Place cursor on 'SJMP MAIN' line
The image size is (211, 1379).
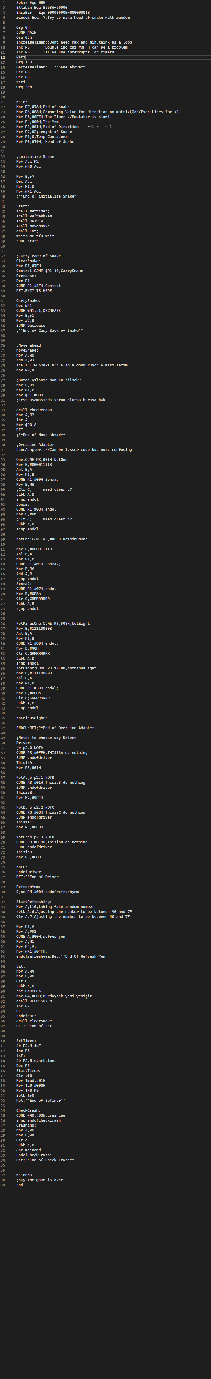[26, 32]
